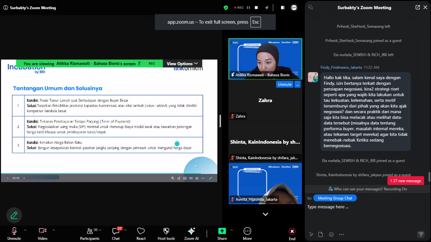Click the chat bubbles icon in chat header
The image size is (431, 242).
(311, 8)
